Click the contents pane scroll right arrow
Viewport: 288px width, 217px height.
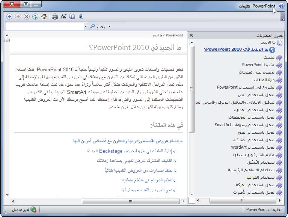coord(280,200)
